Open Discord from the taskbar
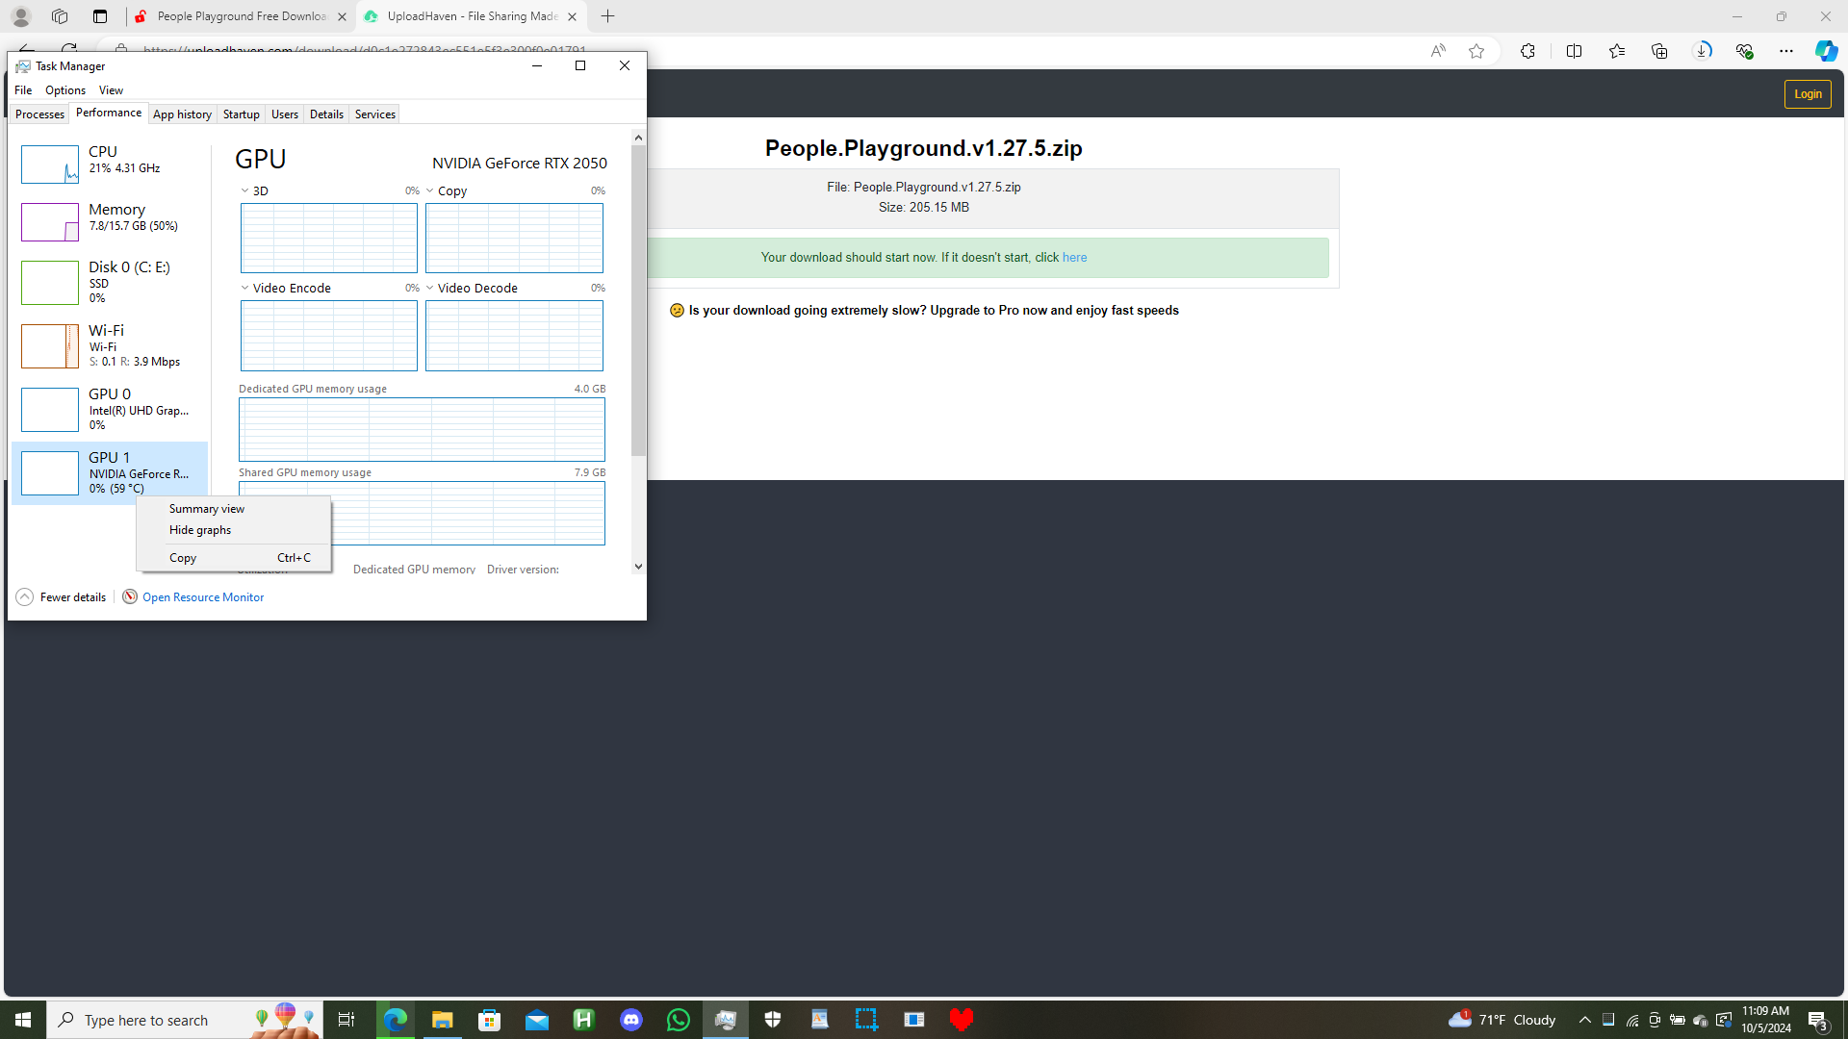 (631, 1020)
